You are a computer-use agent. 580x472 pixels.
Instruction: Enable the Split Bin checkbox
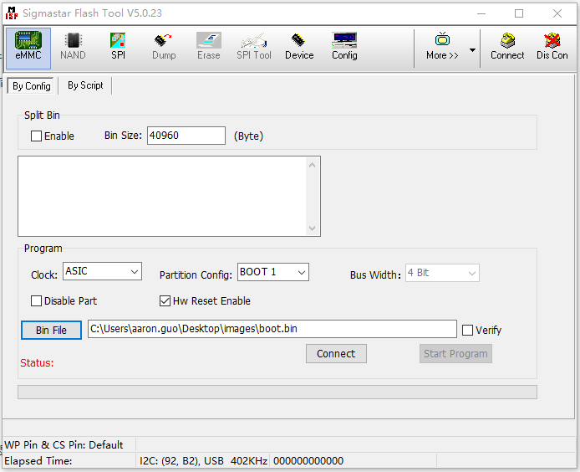click(x=36, y=136)
